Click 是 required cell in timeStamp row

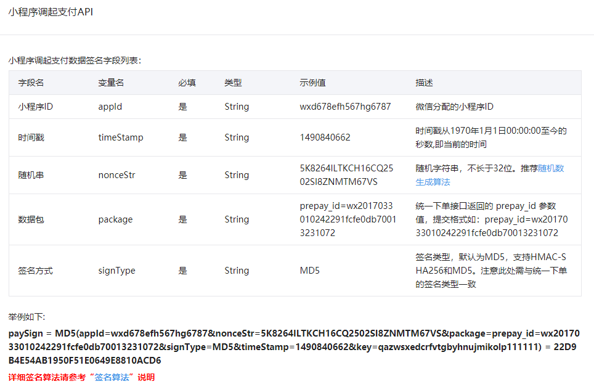(183, 137)
